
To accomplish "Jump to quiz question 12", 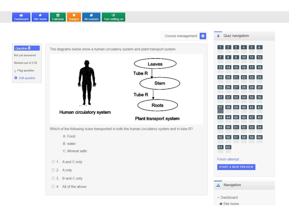I will pyautogui.click(x=259, y=58).
